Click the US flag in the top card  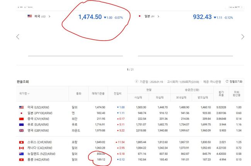pyautogui.click(x=30, y=16)
